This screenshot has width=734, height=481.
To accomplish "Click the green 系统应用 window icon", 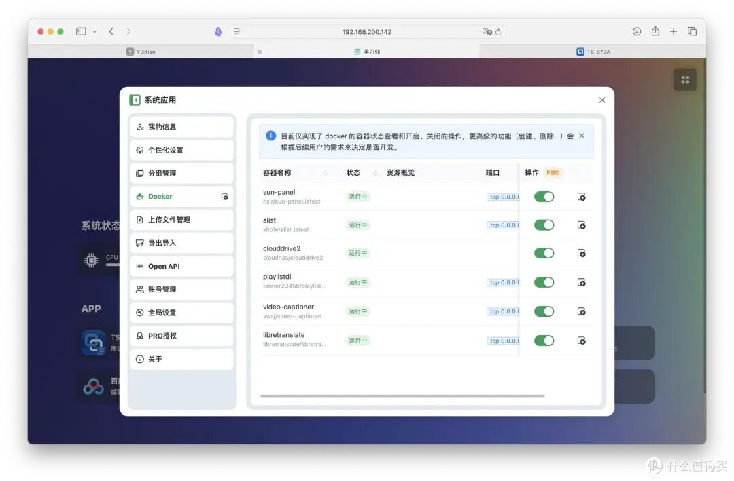I will point(135,100).
